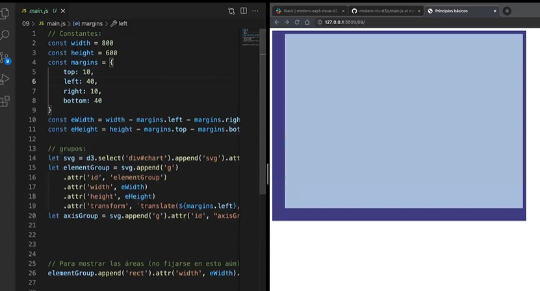Image resolution: width=540 pixels, height=291 pixels.
Task: Open the Extensions view
Action: point(5,101)
